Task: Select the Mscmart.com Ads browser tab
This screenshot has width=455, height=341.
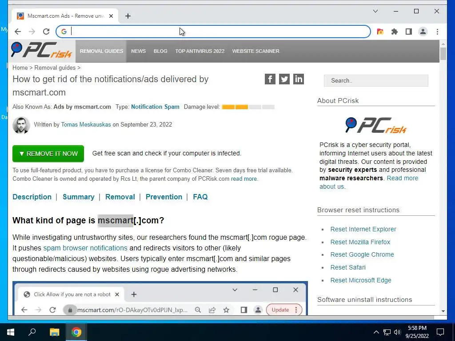Action: click(x=65, y=16)
